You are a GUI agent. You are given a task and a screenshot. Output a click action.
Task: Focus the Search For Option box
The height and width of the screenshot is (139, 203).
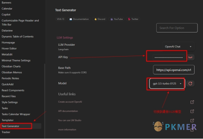point(177,28)
